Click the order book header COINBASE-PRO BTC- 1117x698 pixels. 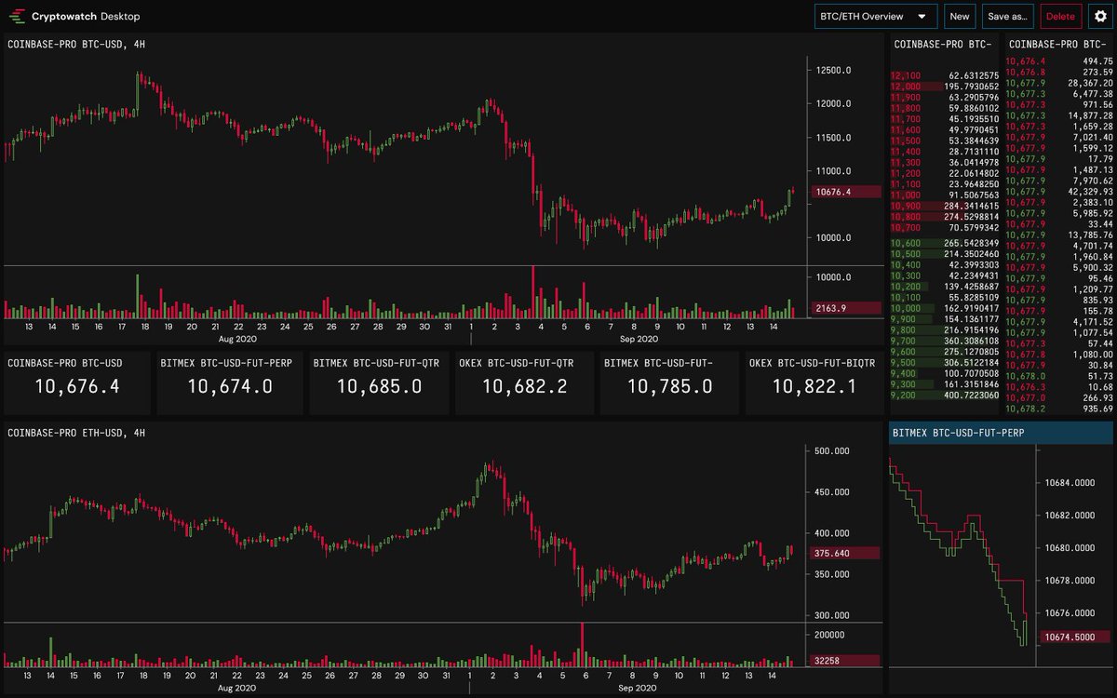(943, 44)
